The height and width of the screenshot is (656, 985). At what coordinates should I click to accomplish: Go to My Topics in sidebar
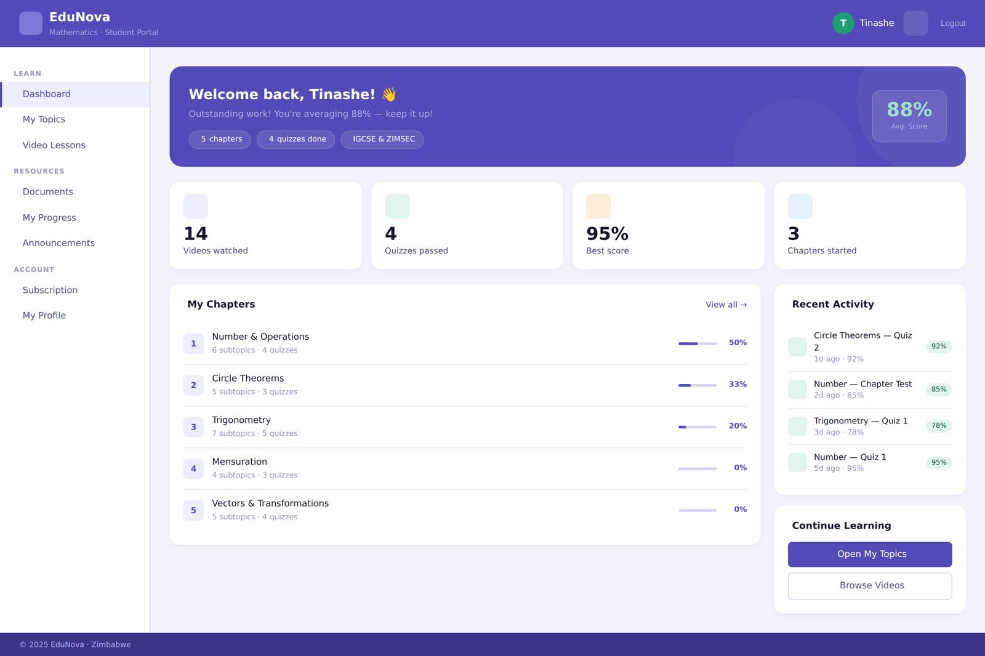(75, 119)
